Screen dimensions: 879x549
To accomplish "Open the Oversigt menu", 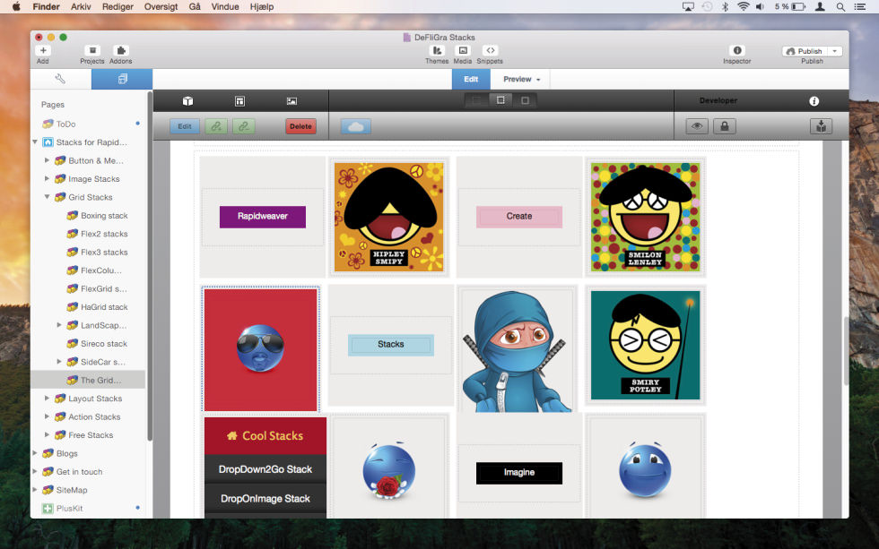I will 161,6.
